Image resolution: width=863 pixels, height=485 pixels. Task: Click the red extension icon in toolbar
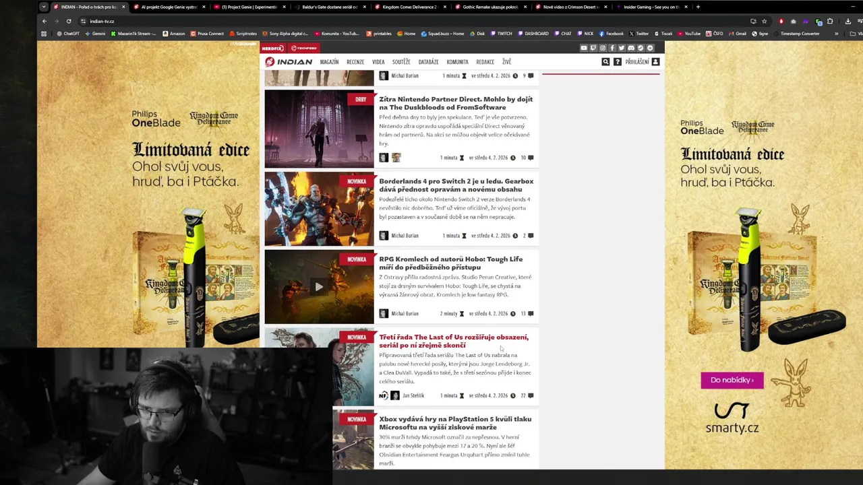(781, 21)
